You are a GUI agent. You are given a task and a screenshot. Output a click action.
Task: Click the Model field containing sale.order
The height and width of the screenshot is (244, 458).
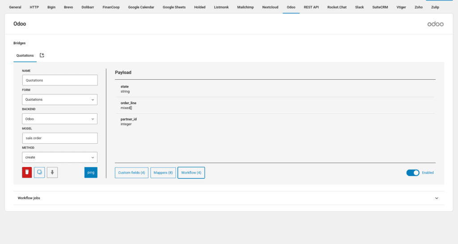click(x=60, y=138)
